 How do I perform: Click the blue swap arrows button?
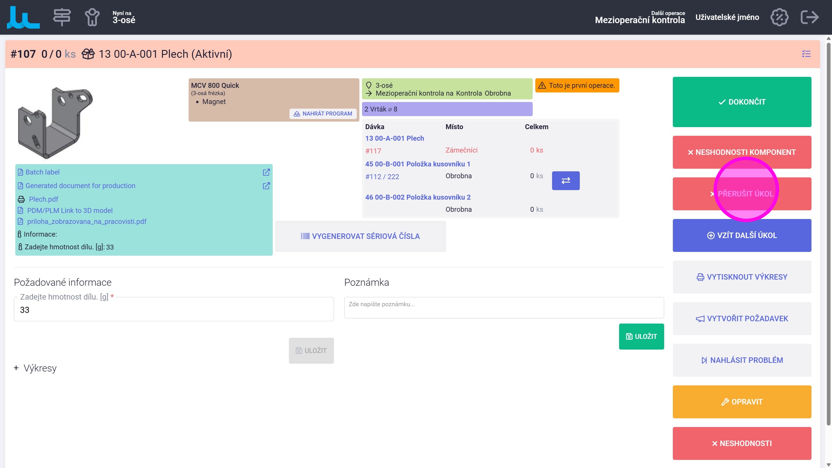(x=565, y=181)
